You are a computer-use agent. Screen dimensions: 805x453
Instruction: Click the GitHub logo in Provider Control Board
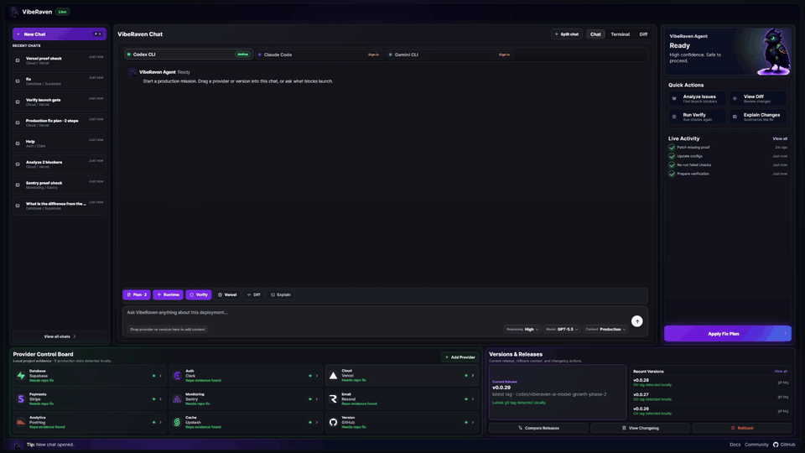point(333,422)
